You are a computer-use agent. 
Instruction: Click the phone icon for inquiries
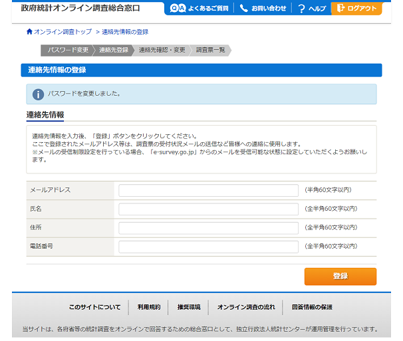[x=243, y=9]
